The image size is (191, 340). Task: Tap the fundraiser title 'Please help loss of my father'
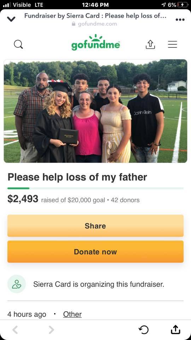coord(77,177)
